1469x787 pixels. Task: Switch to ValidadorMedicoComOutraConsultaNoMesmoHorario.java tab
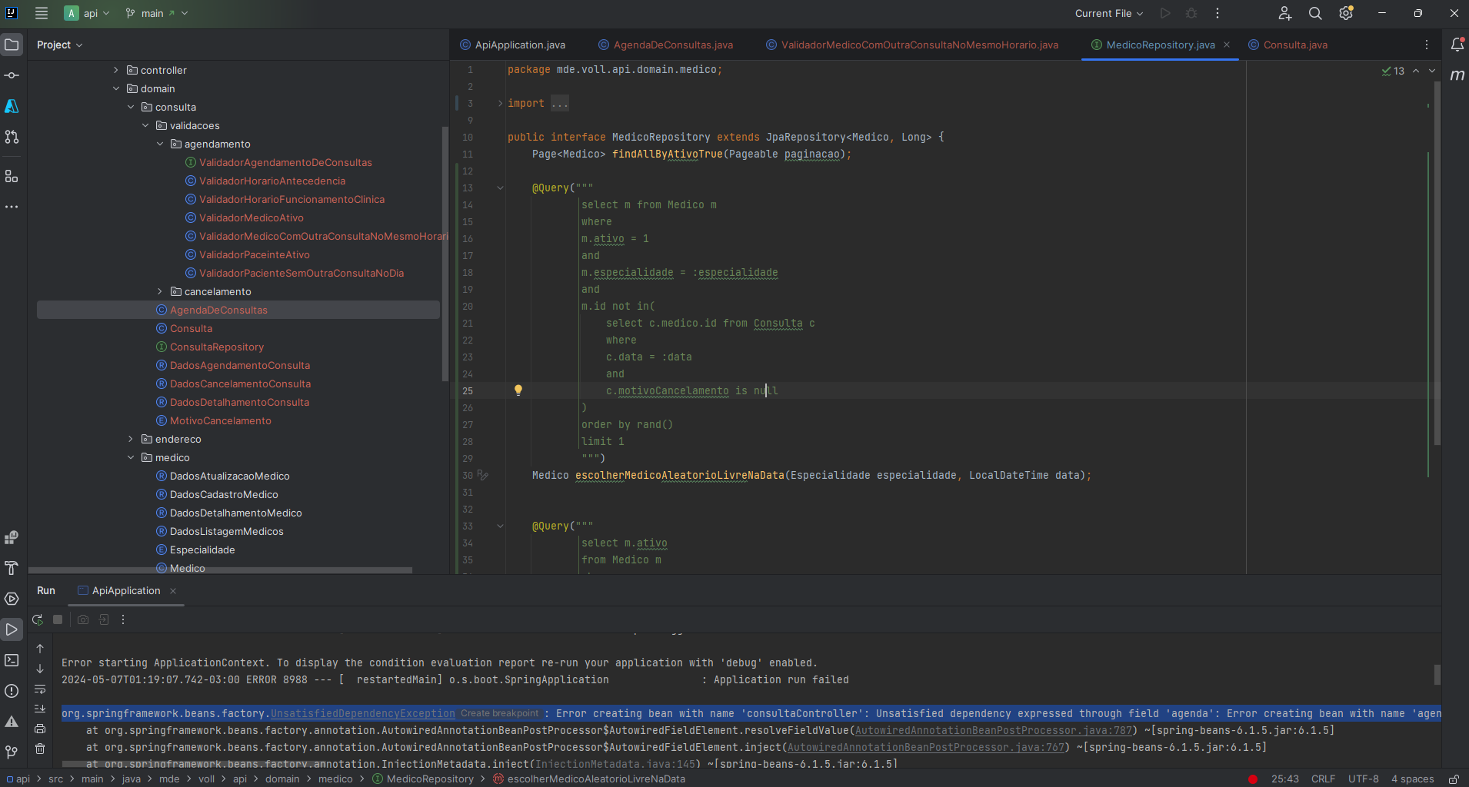point(912,45)
